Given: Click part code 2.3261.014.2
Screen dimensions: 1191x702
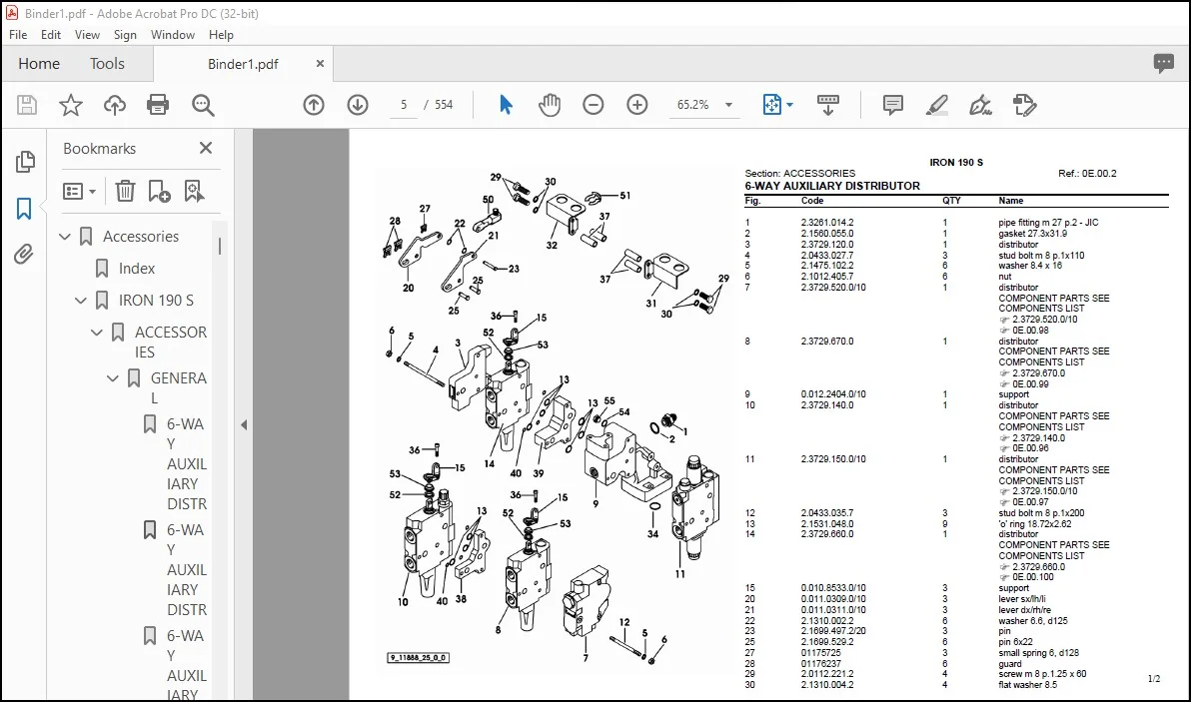Looking at the screenshot, I should pos(827,223).
